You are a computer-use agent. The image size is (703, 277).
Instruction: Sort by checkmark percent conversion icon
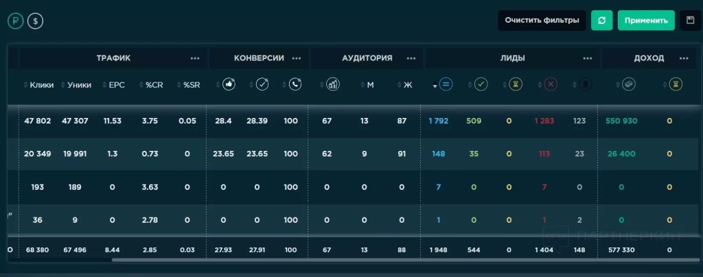pyautogui.click(x=262, y=84)
